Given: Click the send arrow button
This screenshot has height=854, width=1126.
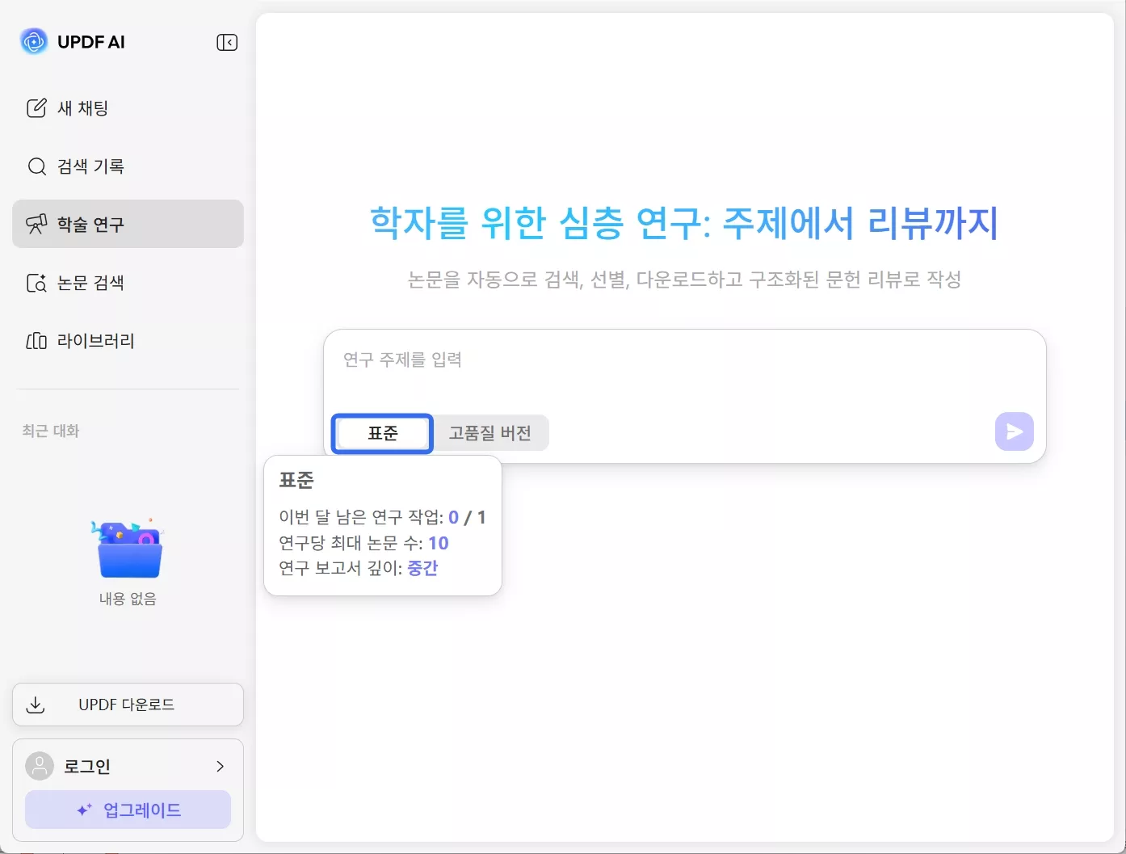Looking at the screenshot, I should [1014, 431].
